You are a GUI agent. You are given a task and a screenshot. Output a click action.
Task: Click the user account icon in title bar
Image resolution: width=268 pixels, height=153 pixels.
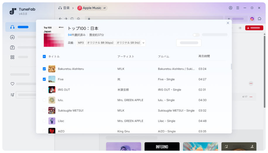231,8
